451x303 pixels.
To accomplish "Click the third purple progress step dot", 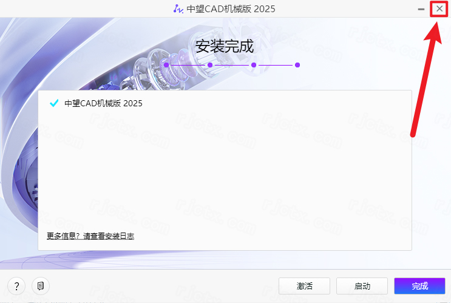I will tap(254, 64).
